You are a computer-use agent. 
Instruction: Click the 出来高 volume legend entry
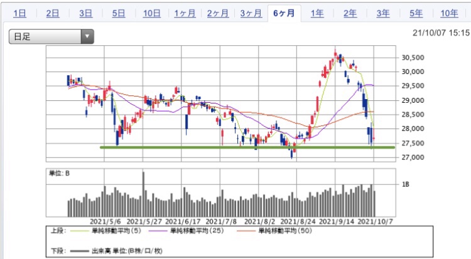(127, 251)
